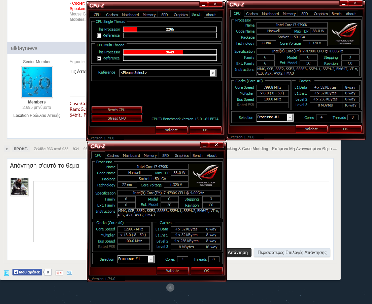Open About tab in top-right CPU-Z window
This screenshot has height=304, width=372.
351,14
